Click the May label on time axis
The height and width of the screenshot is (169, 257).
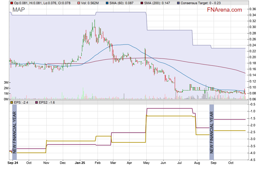pos(146,163)
